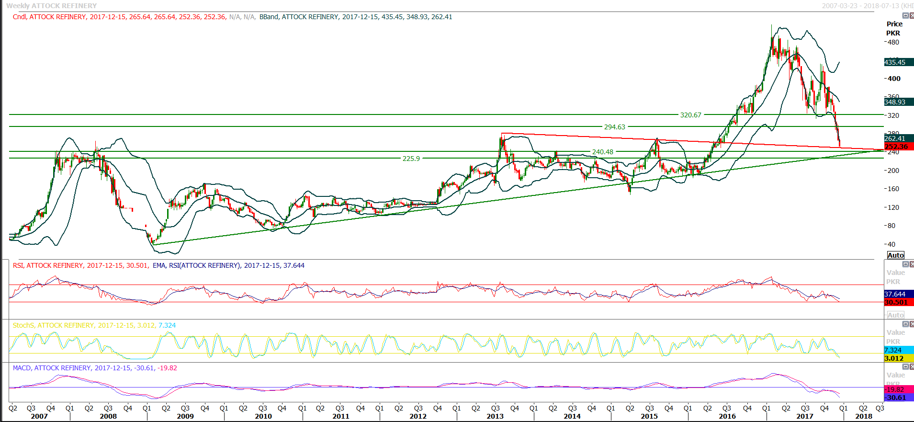
Task: Maximize the RSI indicator panel
Action: [905, 264]
